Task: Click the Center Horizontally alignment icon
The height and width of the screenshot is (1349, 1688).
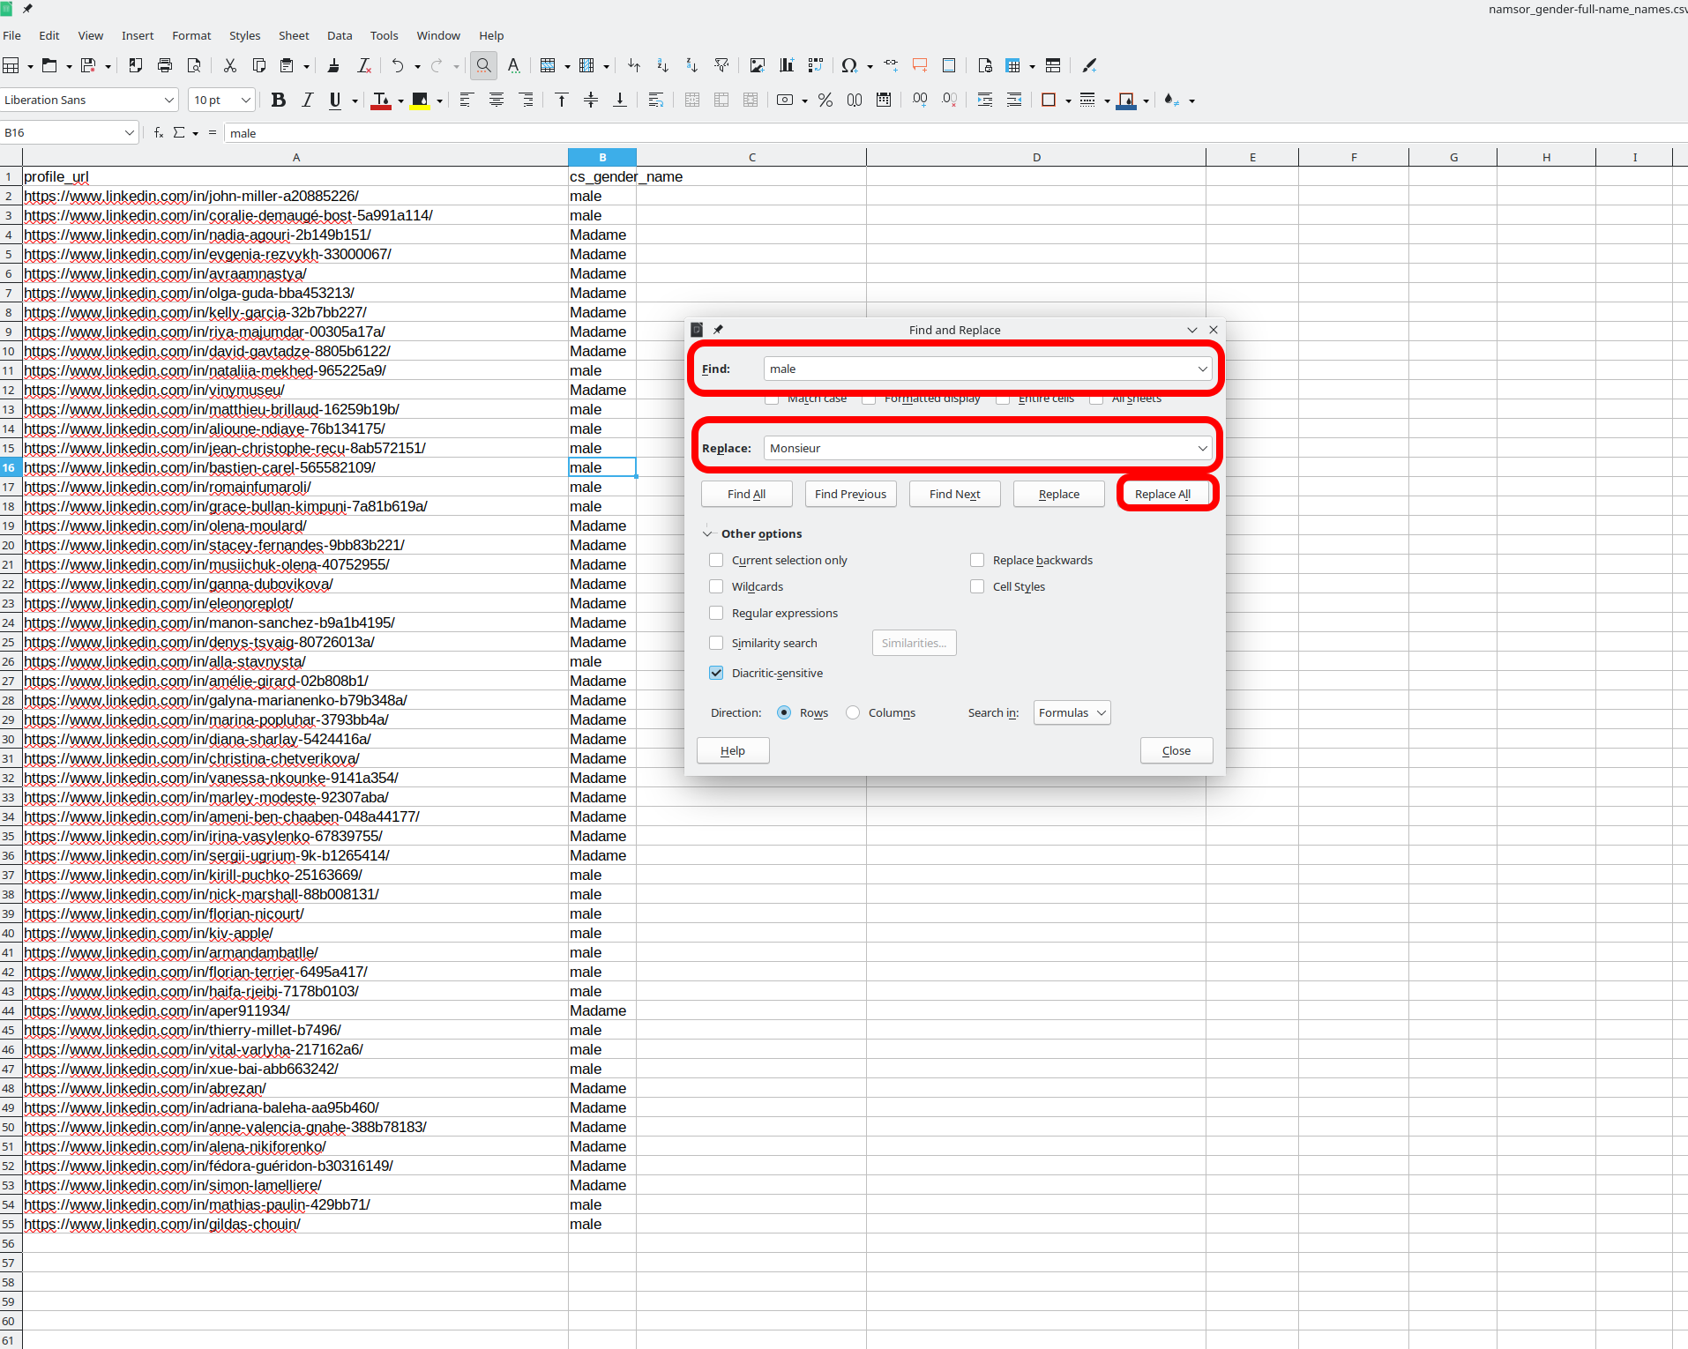Action: 497,100
